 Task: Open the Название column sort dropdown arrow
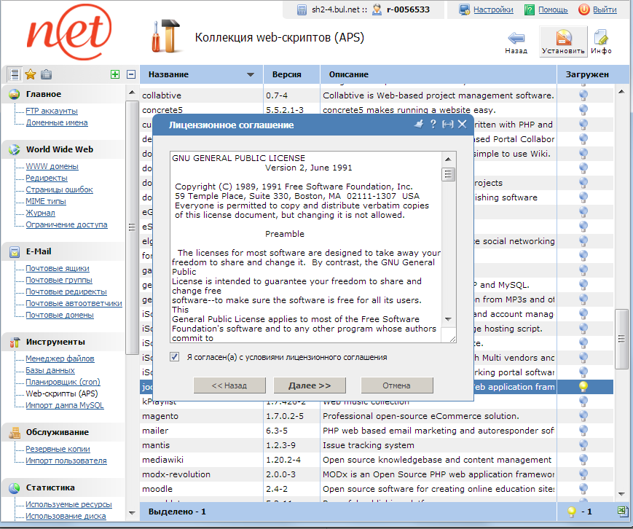[251, 75]
